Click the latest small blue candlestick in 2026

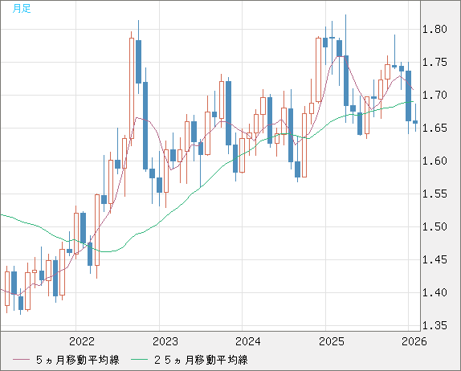point(415,122)
